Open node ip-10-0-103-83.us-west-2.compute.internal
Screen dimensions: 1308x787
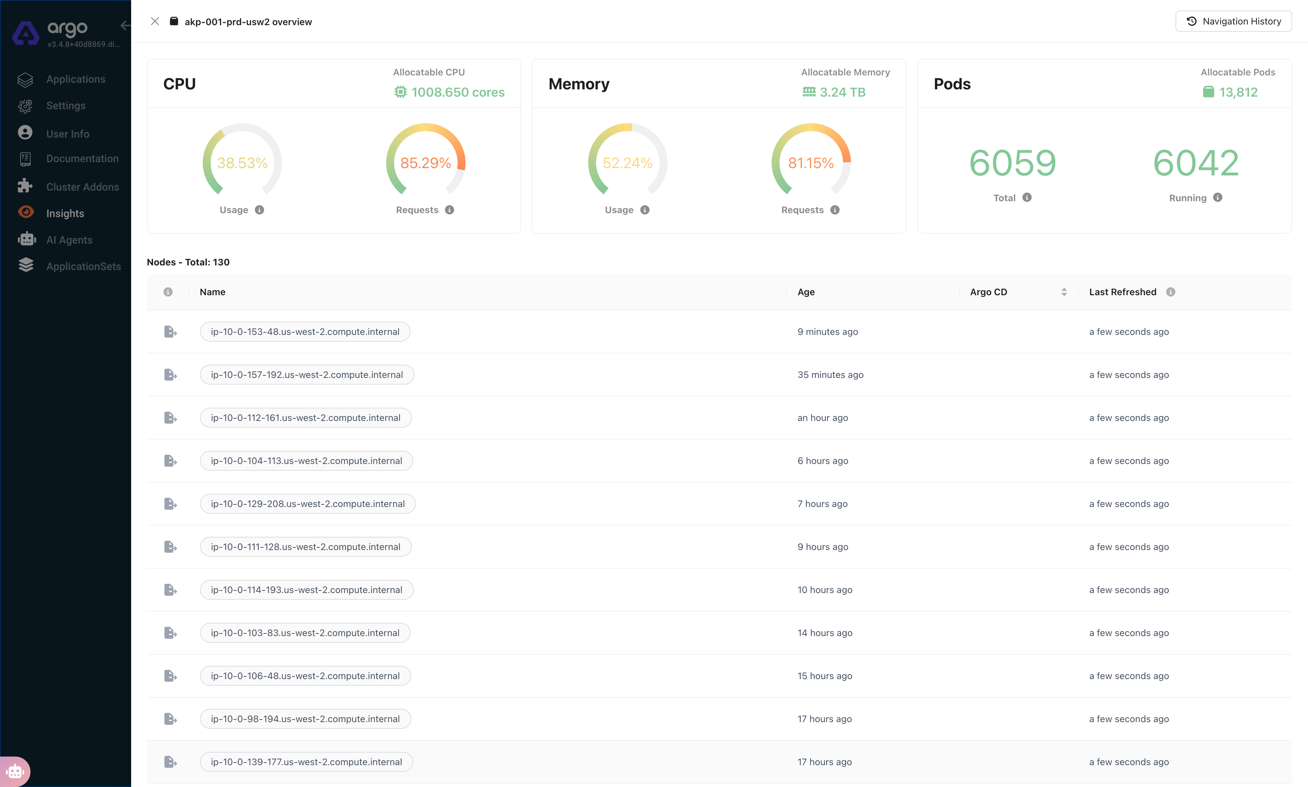coord(305,633)
